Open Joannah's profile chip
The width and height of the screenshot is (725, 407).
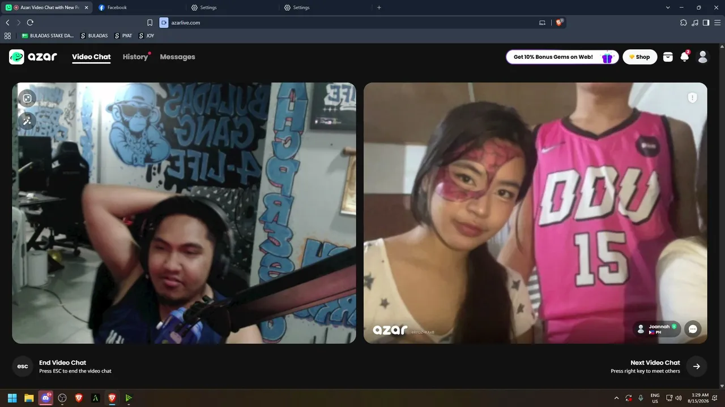[657, 329]
